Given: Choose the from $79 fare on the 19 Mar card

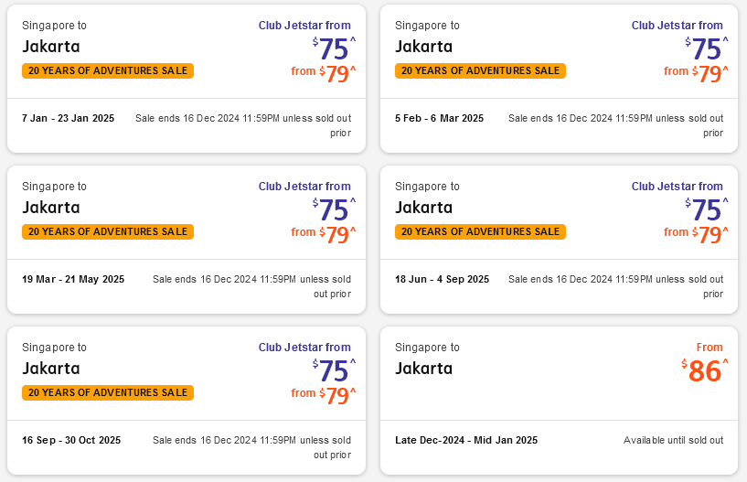Looking at the screenshot, I should pos(336,234).
